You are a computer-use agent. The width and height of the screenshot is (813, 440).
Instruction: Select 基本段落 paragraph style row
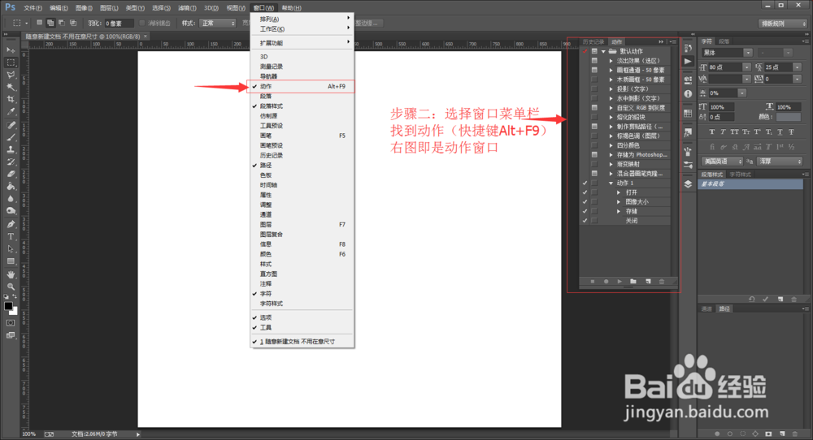pos(750,183)
